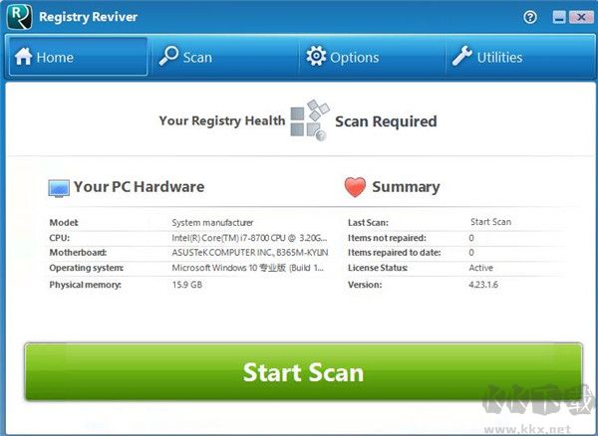The image size is (598, 436).
Task: Click the Last Scan: label
Action: 368,223
